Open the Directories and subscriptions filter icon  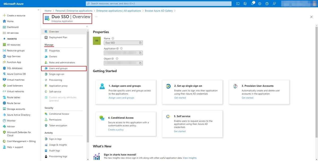245,4
